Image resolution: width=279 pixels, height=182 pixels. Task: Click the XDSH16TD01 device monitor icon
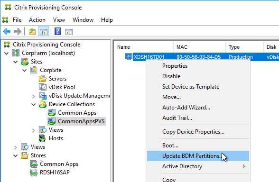click(129, 57)
